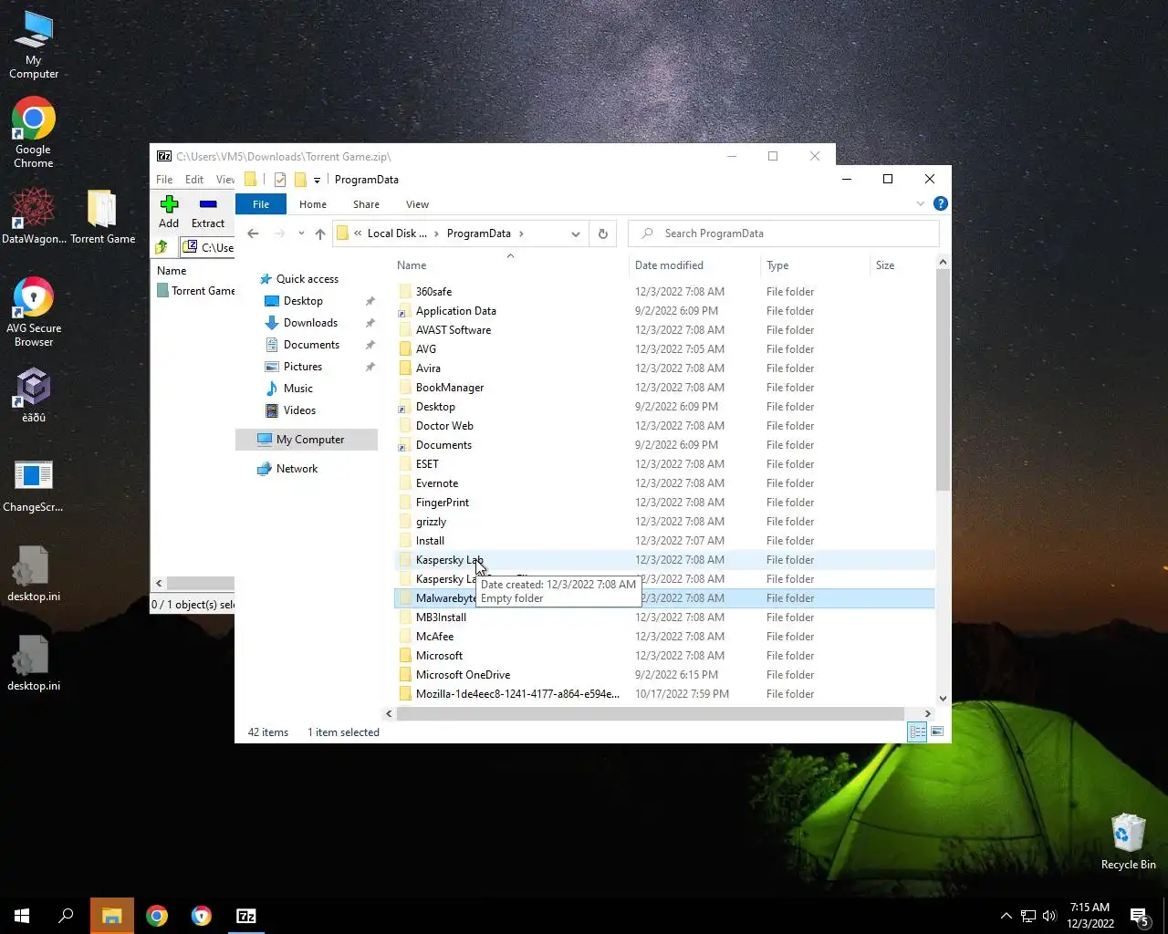Click Explorer vertical scrollbar thumb
The width and height of the screenshot is (1168, 934).
[943, 379]
